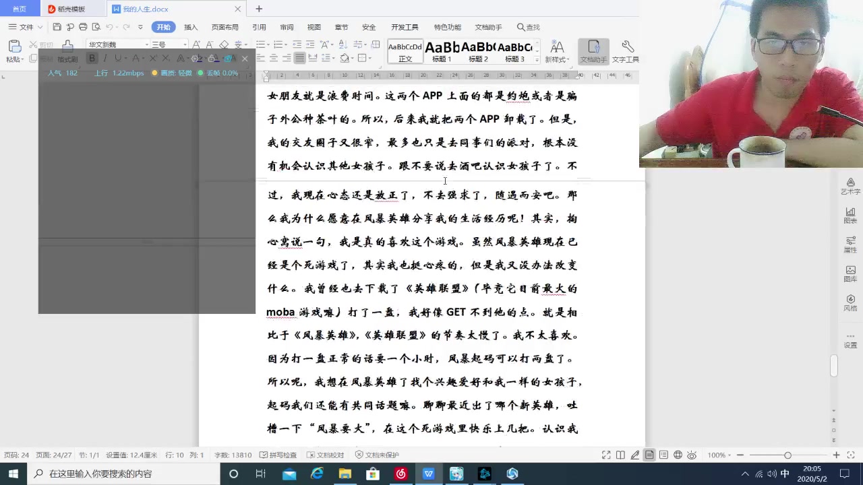Toggle Bold formatting in overlay toolbar
Image resolution: width=863 pixels, height=485 pixels.
[92, 59]
